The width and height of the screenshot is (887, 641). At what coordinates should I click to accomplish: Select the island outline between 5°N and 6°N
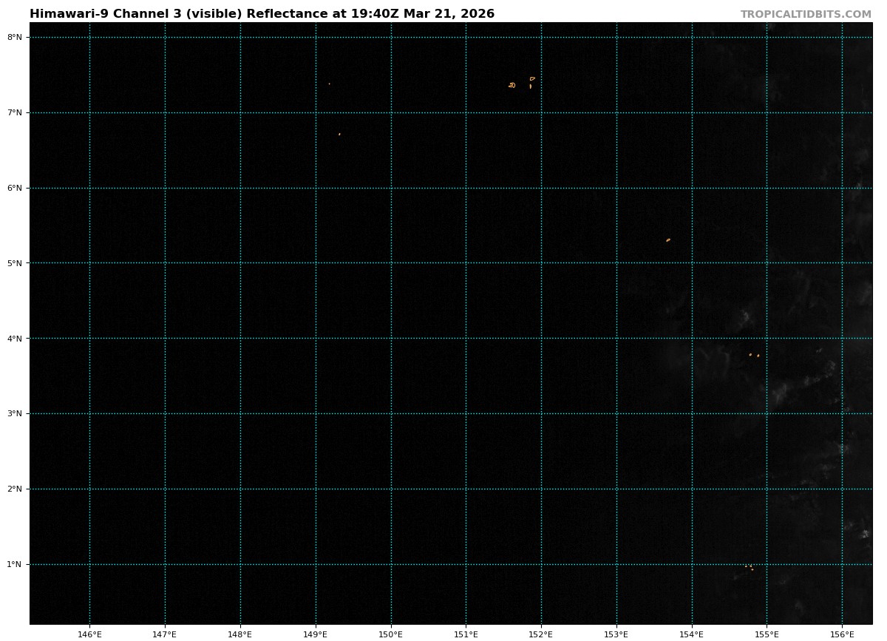point(668,240)
